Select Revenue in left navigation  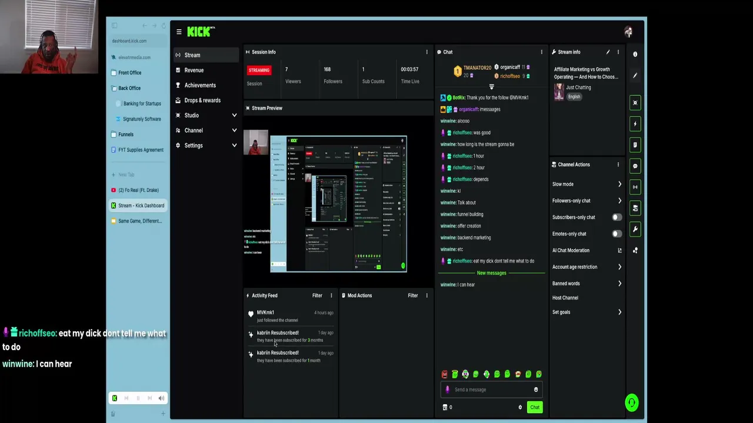click(x=206, y=70)
